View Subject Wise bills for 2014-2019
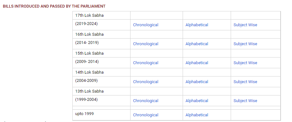The height and width of the screenshot is (122, 292). 245,44
